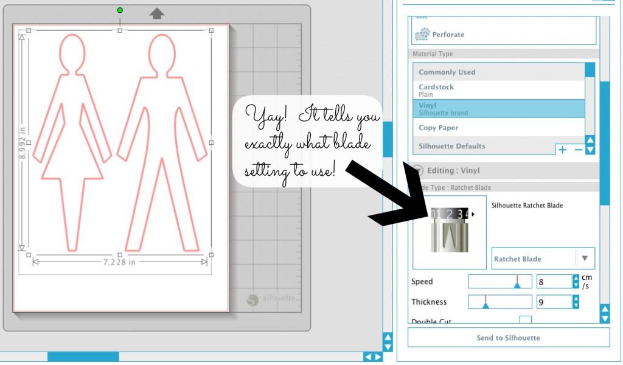Click the material list scroll down arrow
The width and height of the screenshot is (623, 365).
point(590,150)
